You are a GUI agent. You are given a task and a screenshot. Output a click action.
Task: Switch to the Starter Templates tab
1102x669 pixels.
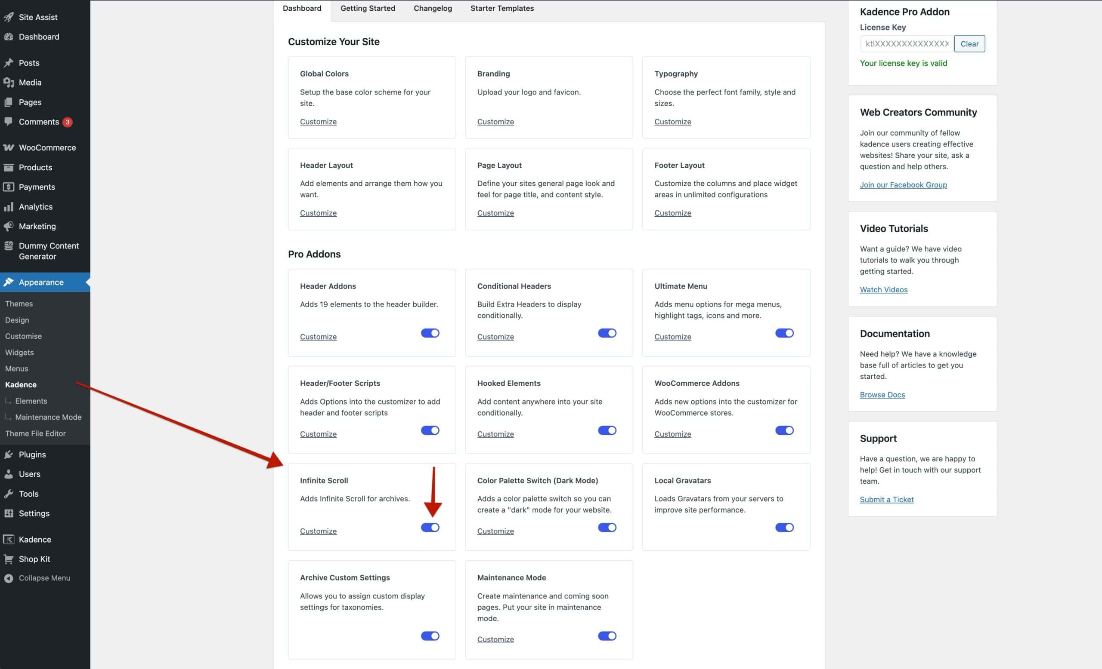coord(502,8)
